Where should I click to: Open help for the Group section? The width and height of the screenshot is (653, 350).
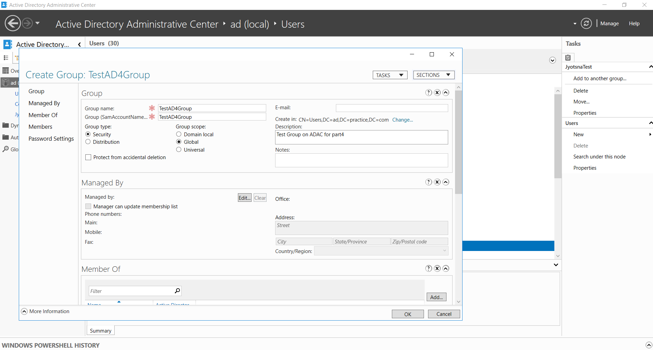429,93
